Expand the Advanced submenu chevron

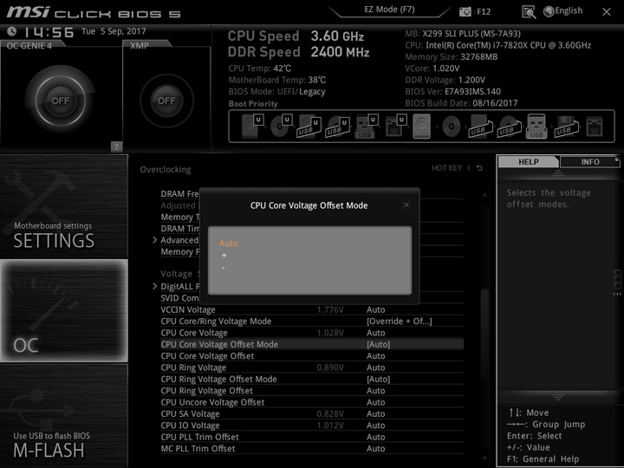point(155,240)
